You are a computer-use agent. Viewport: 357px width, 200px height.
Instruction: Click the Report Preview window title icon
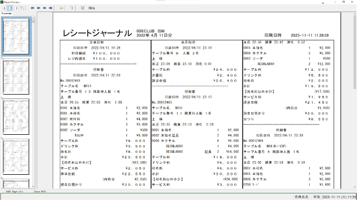click(x=2, y=2)
